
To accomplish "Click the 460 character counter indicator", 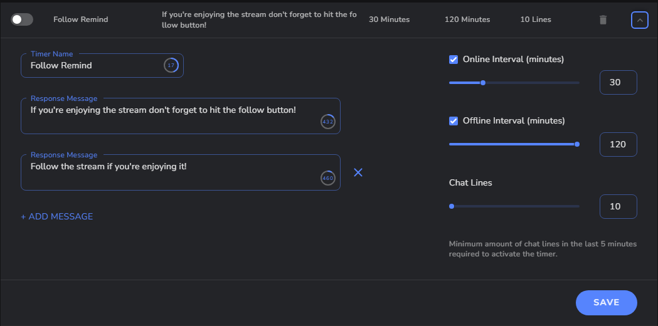I will 327,178.
